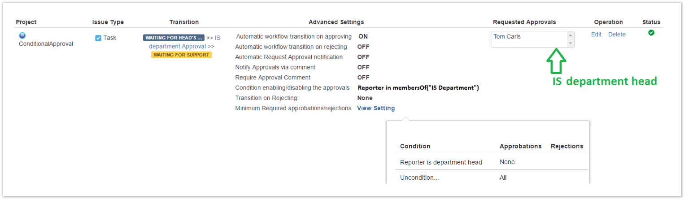This screenshot has height=199, width=684.
Task: Open the IS department Approval transition link
Action: point(178,46)
